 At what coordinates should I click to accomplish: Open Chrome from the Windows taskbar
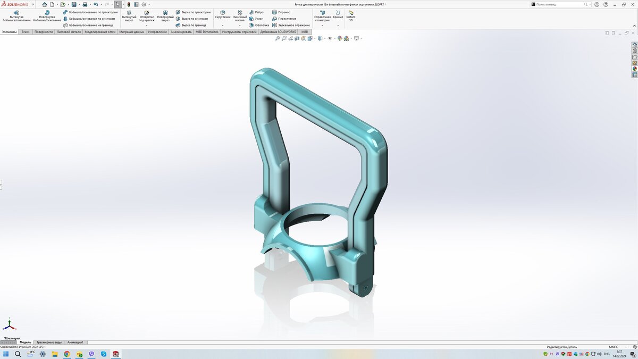coord(67,354)
